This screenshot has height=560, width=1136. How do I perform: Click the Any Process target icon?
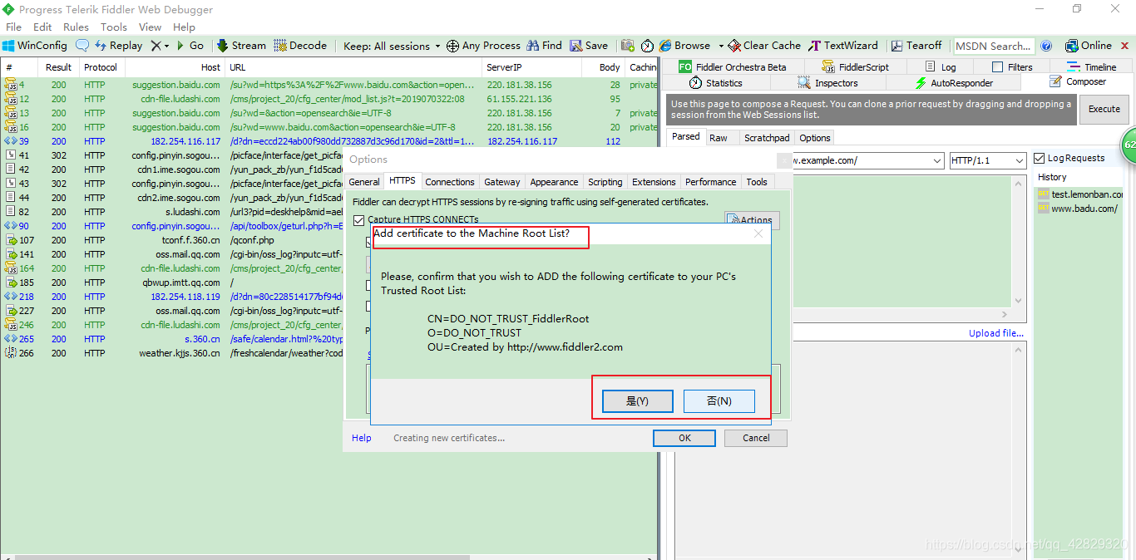pyautogui.click(x=452, y=46)
